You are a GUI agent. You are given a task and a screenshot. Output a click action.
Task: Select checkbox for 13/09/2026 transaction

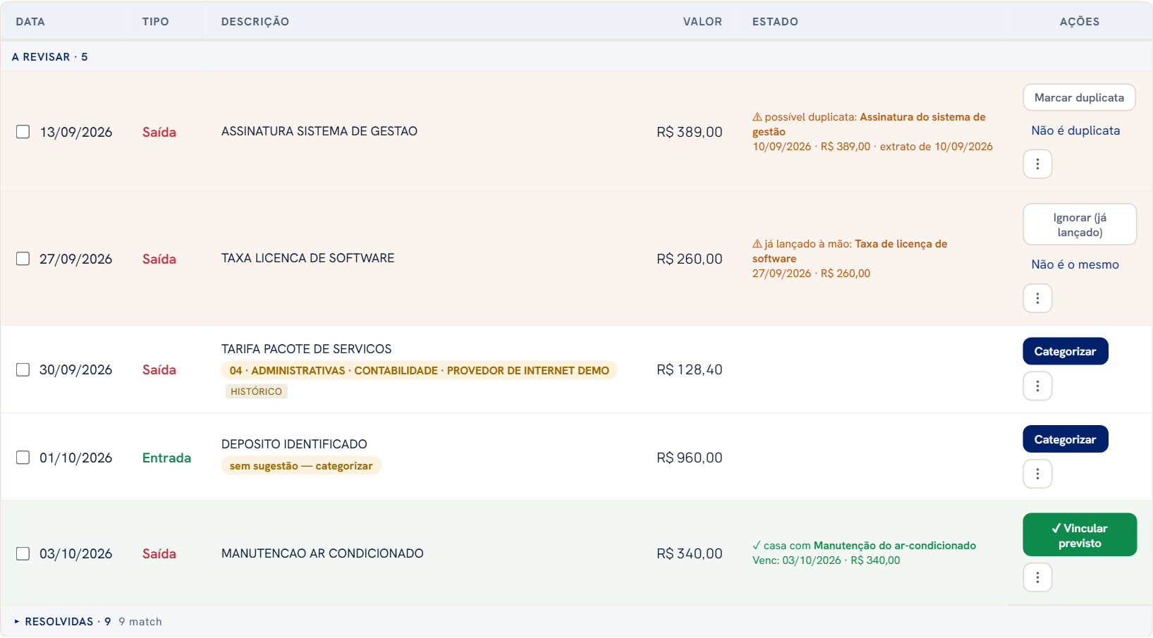[23, 132]
